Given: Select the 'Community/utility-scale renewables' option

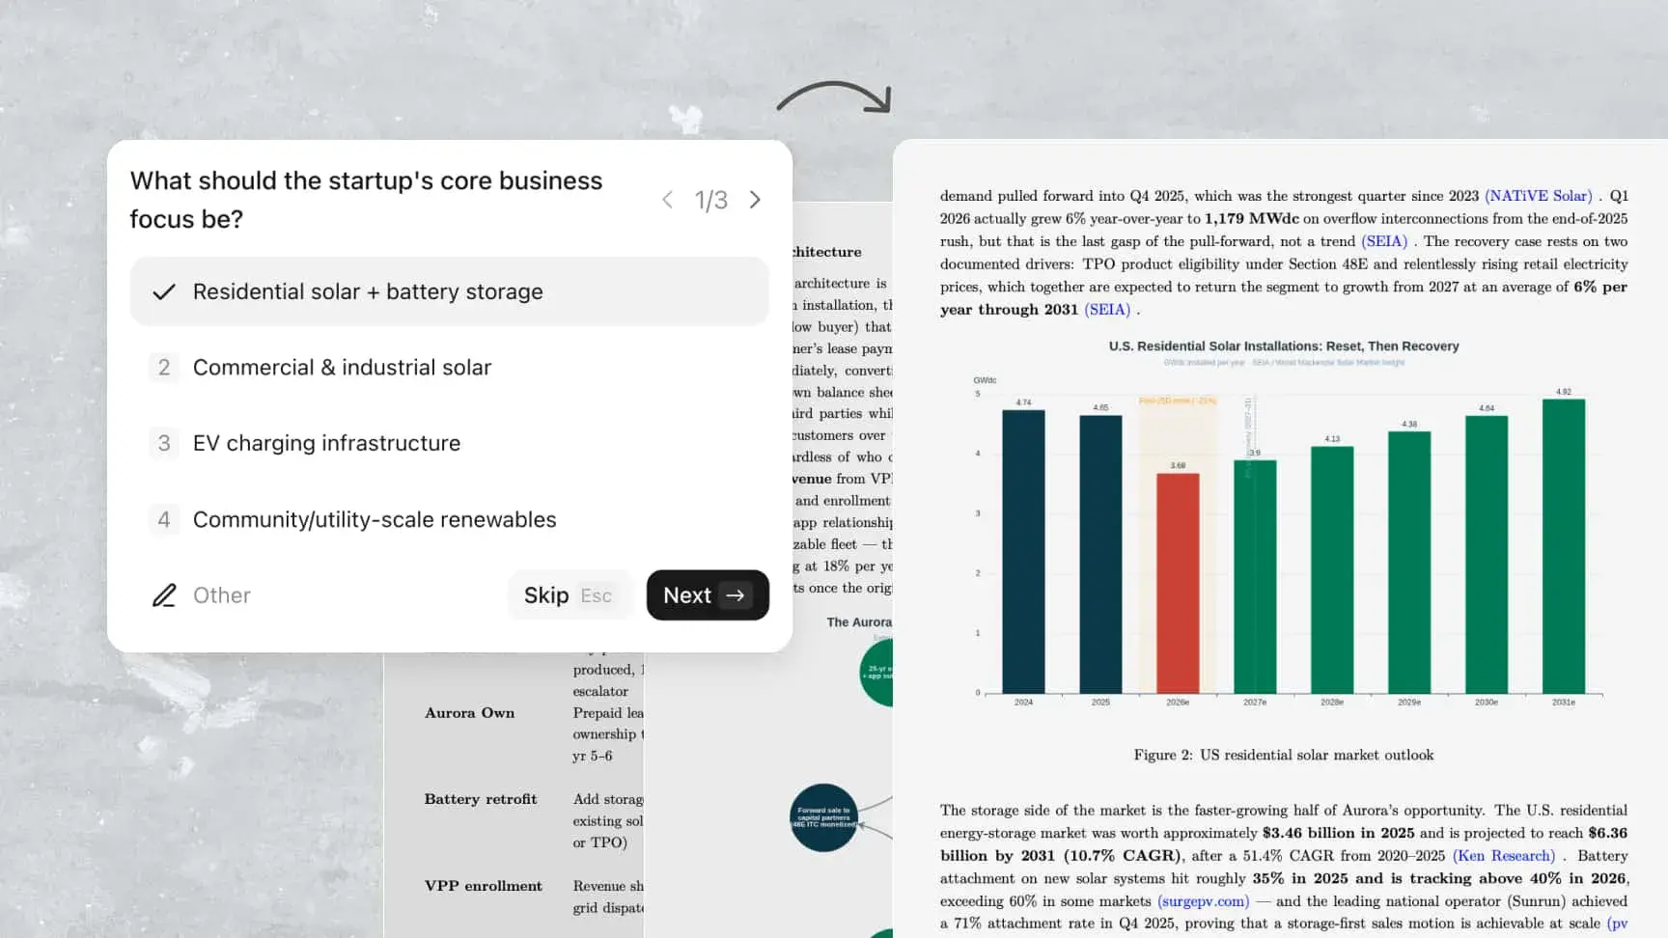Looking at the screenshot, I should pyautogui.click(x=450, y=519).
